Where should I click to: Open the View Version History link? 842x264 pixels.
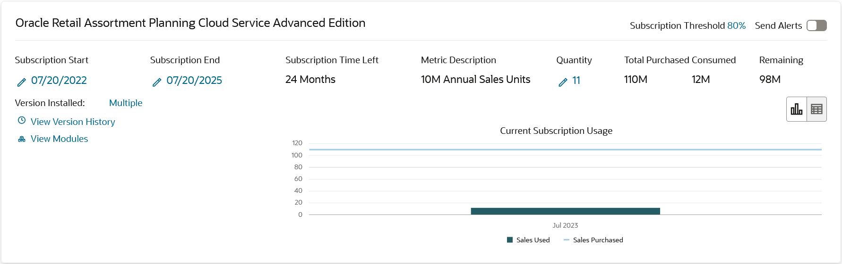tap(73, 122)
